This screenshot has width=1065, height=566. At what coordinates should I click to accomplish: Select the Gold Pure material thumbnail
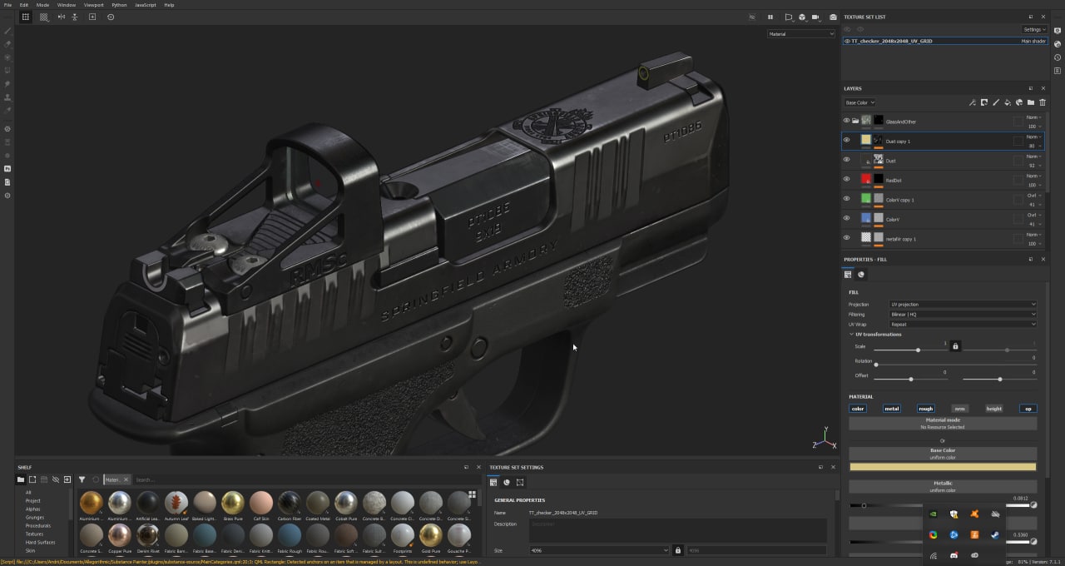click(430, 535)
